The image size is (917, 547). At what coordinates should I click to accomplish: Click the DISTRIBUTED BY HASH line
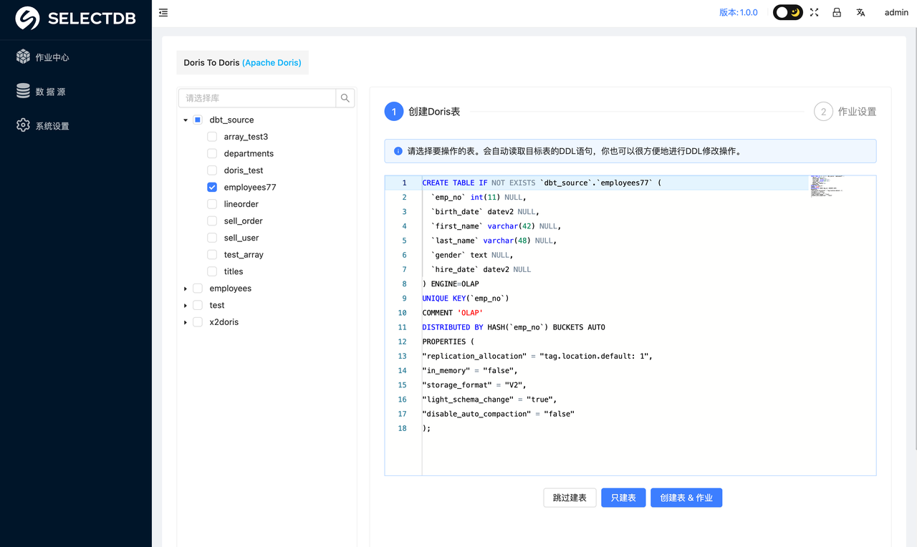pyautogui.click(x=514, y=327)
